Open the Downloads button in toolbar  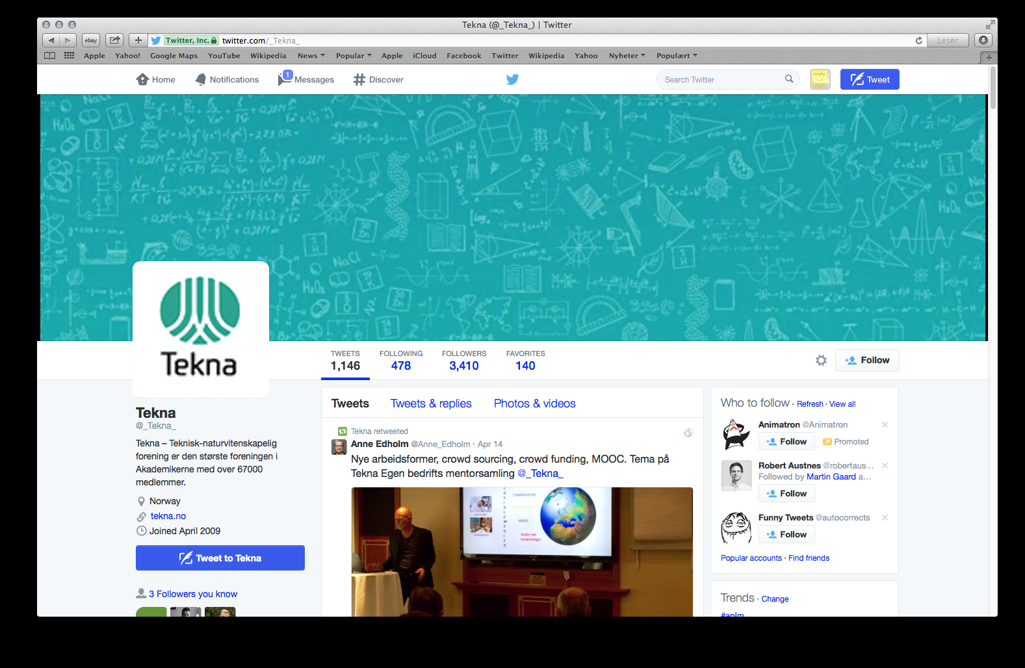(983, 40)
